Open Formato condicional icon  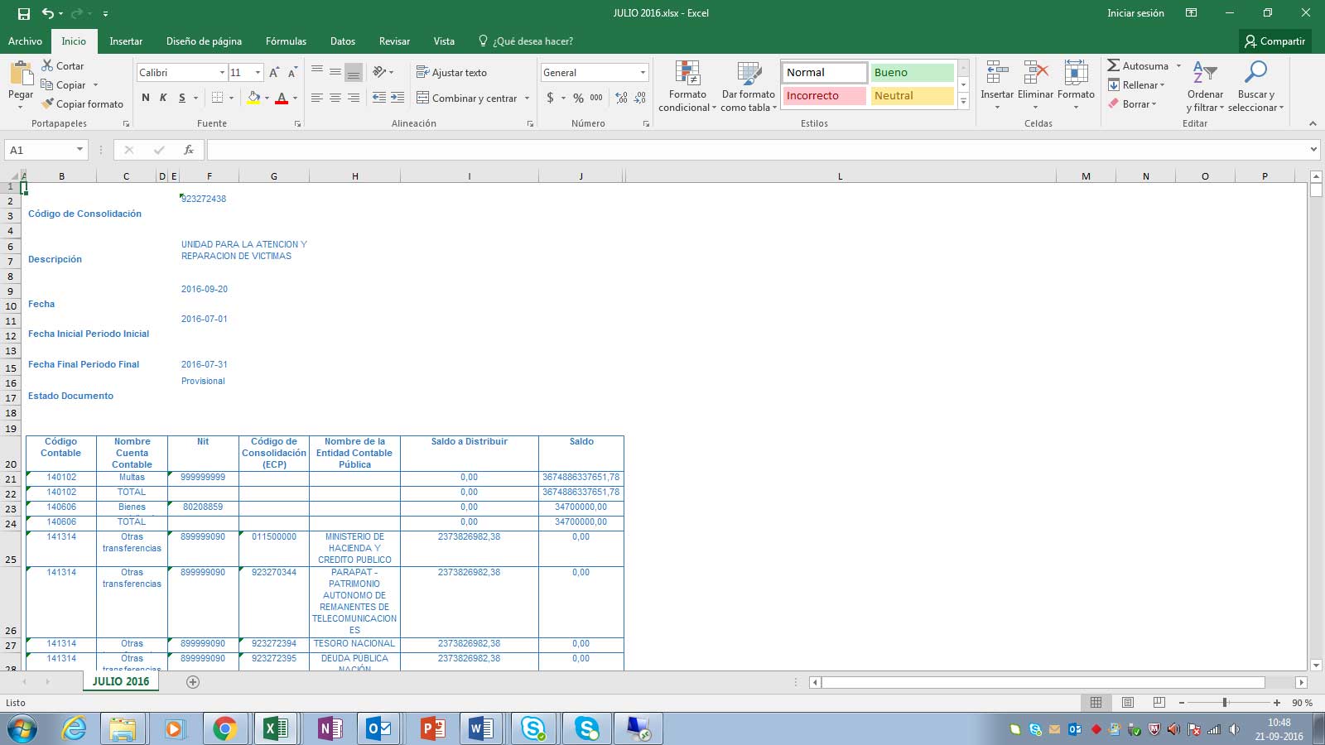tap(687, 74)
